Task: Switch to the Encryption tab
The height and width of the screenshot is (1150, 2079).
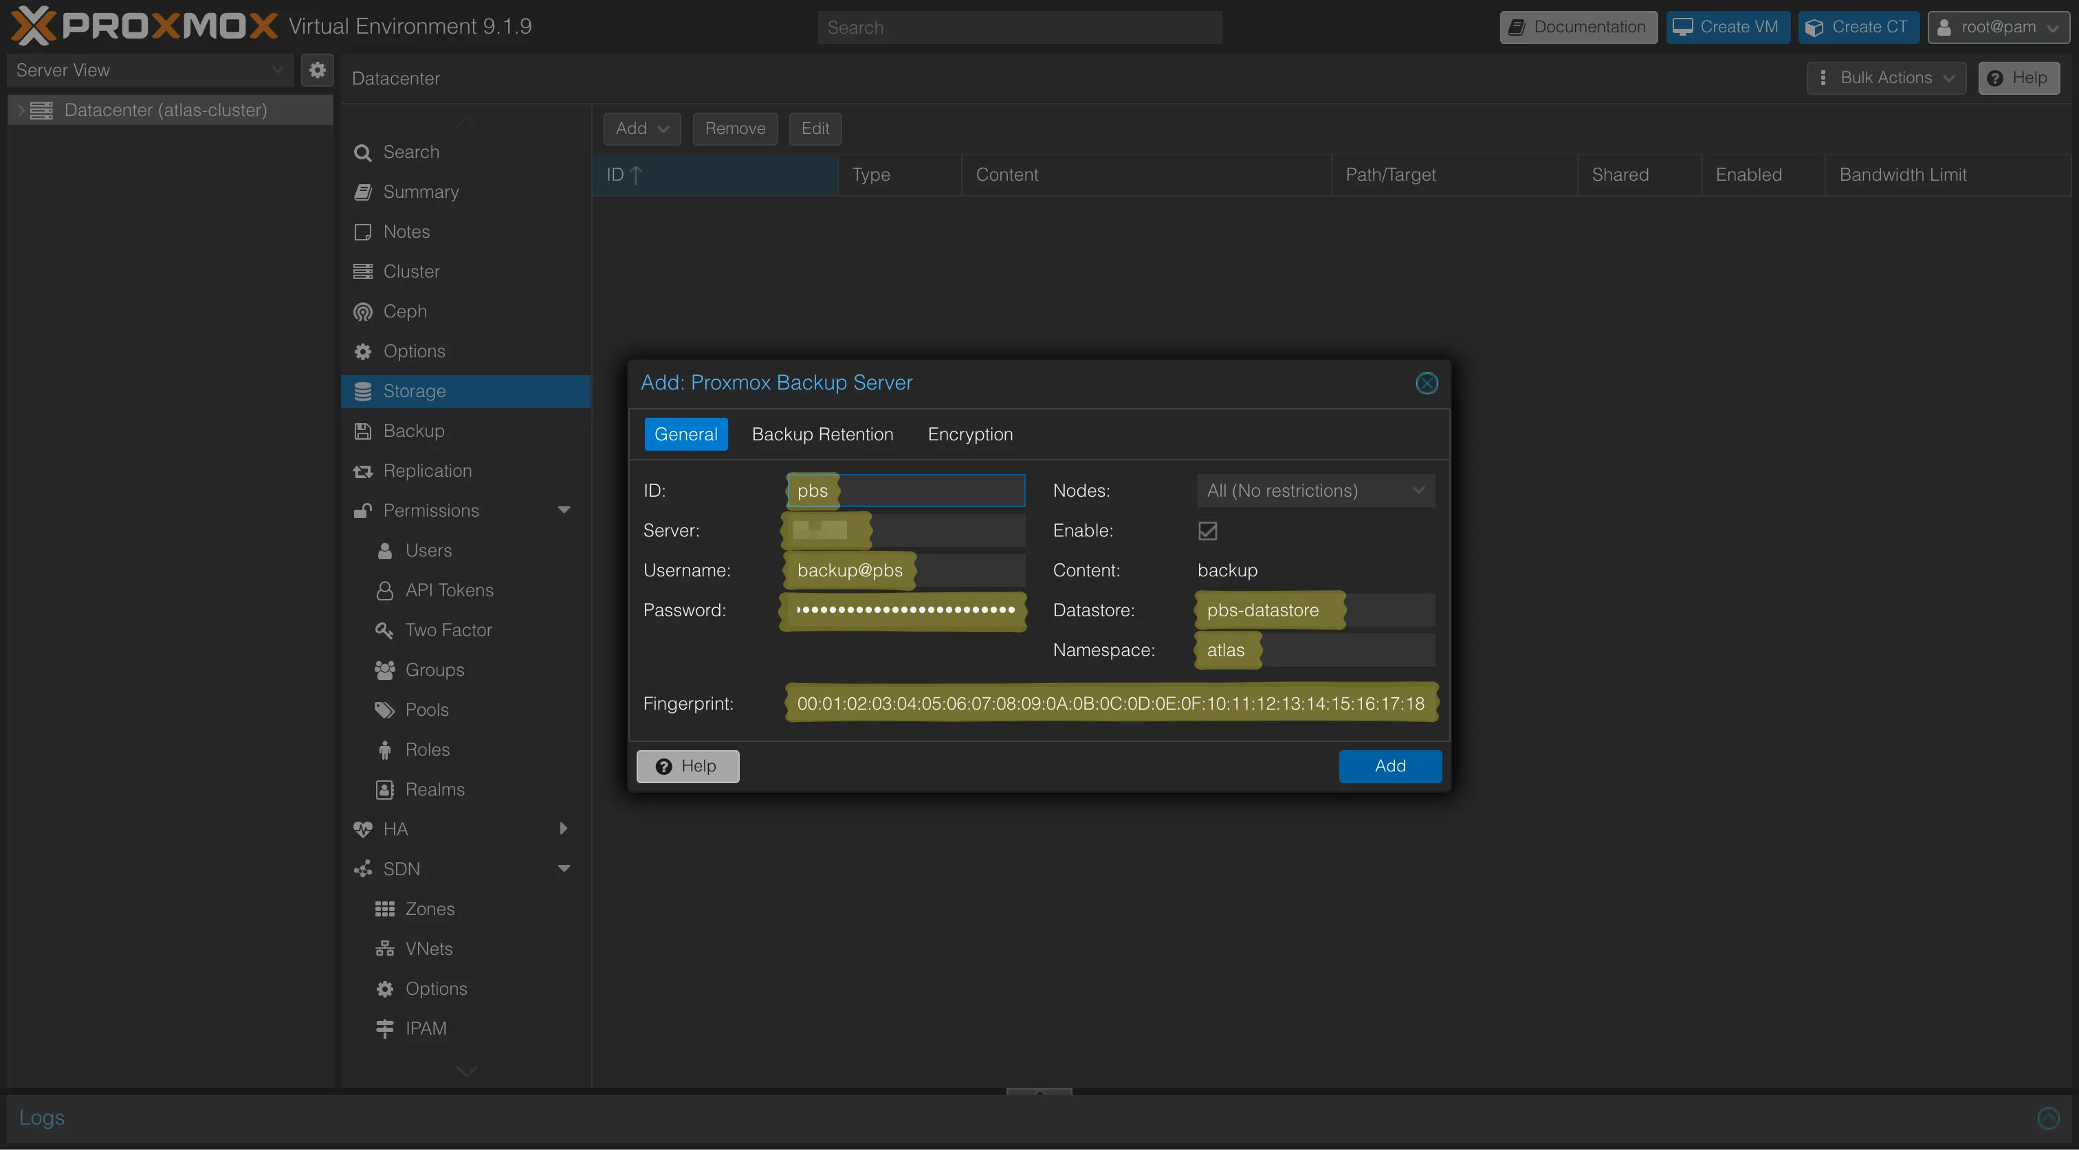Action: [x=970, y=434]
